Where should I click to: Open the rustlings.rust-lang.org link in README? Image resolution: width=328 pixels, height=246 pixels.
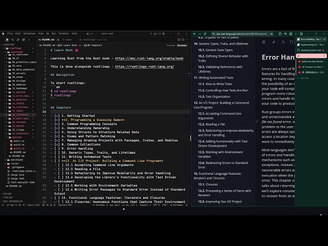click(x=145, y=67)
